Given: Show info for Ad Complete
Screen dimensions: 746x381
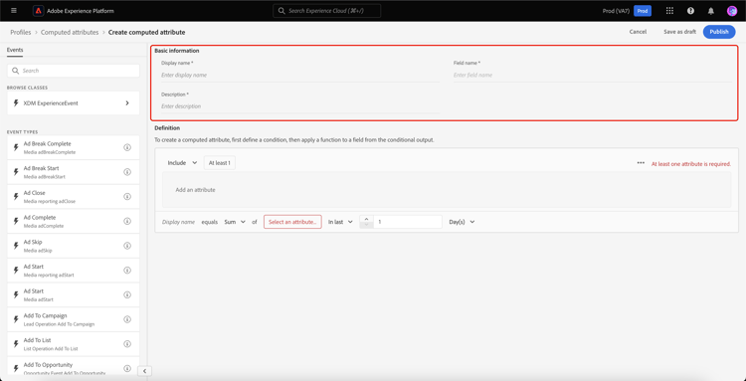Looking at the screenshot, I should (127, 221).
